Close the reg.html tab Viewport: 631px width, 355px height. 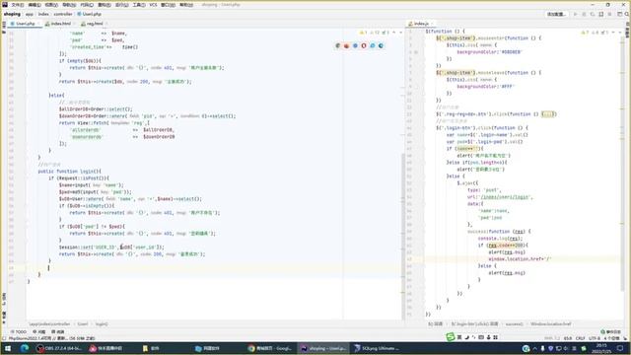click(x=106, y=24)
